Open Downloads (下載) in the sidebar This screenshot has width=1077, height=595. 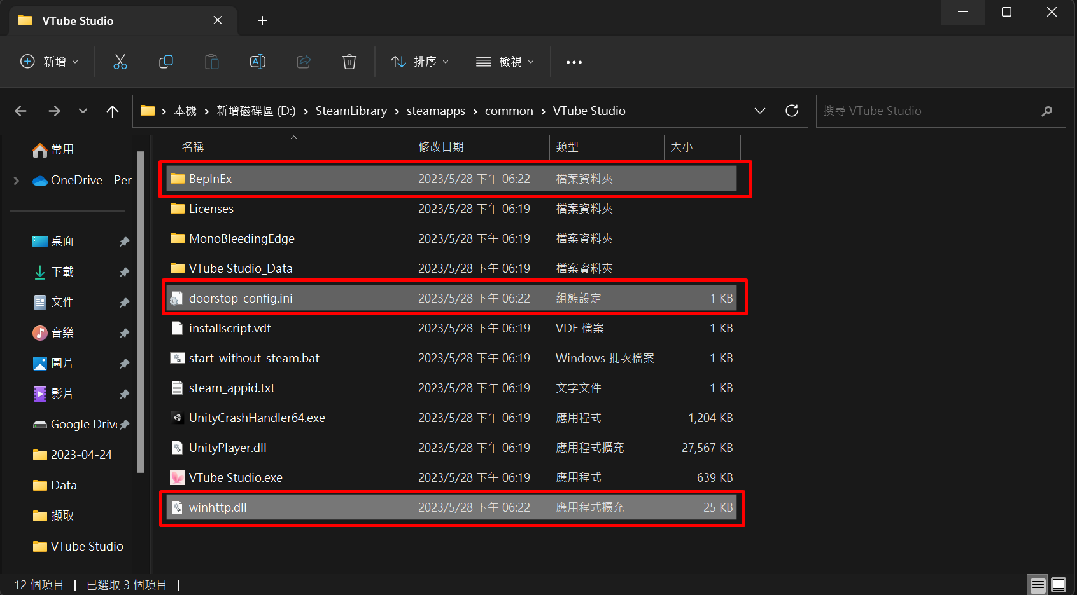(54, 271)
